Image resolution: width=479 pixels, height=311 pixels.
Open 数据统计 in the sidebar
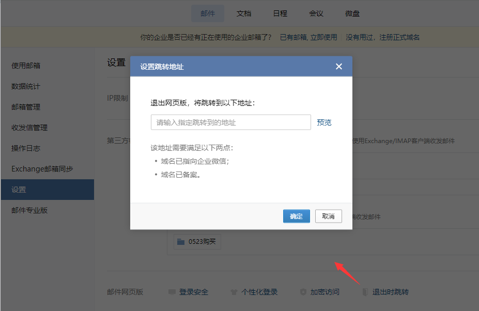(x=26, y=86)
